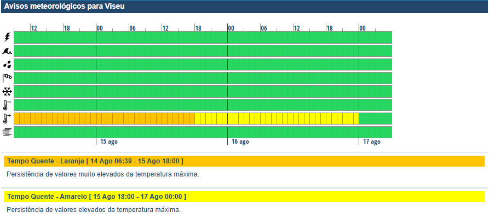The width and height of the screenshot is (489, 218).
Task: Click the Avisos meteorológicos para Viseu title
Action: coord(64,7)
